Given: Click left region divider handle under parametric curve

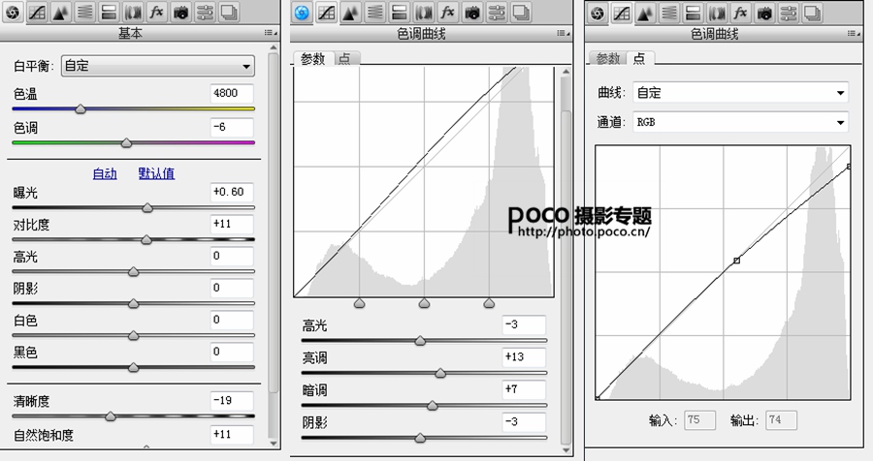Looking at the screenshot, I should point(360,303).
